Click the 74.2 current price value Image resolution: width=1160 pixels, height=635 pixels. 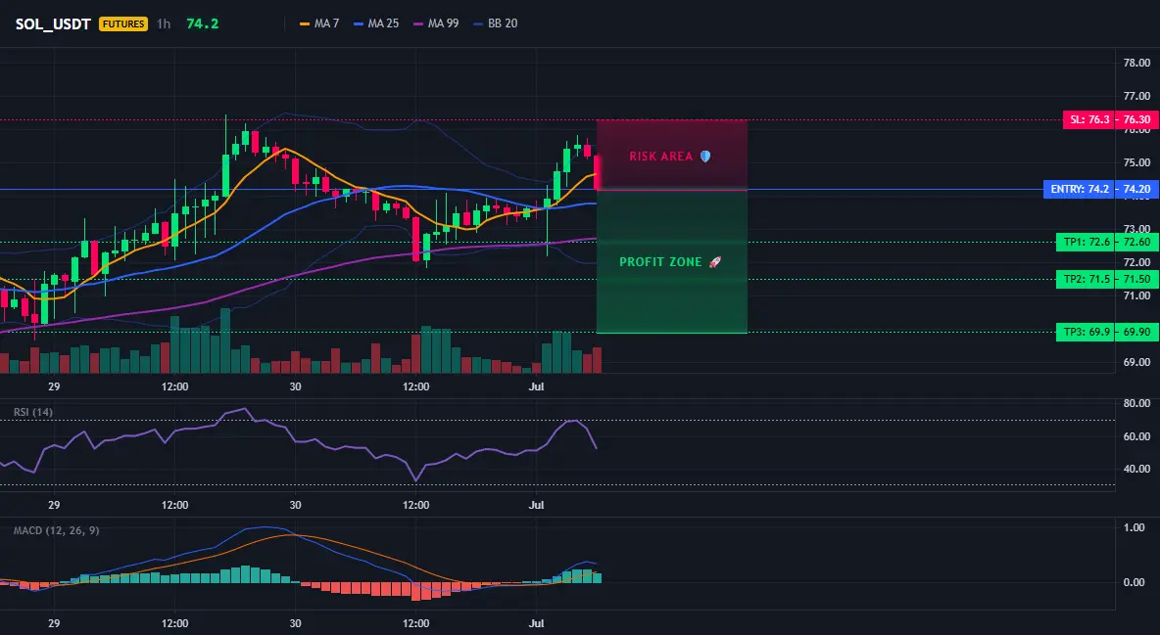pos(202,23)
